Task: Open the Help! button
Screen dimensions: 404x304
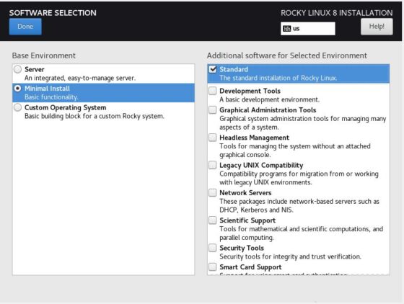Action: click(377, 27)
